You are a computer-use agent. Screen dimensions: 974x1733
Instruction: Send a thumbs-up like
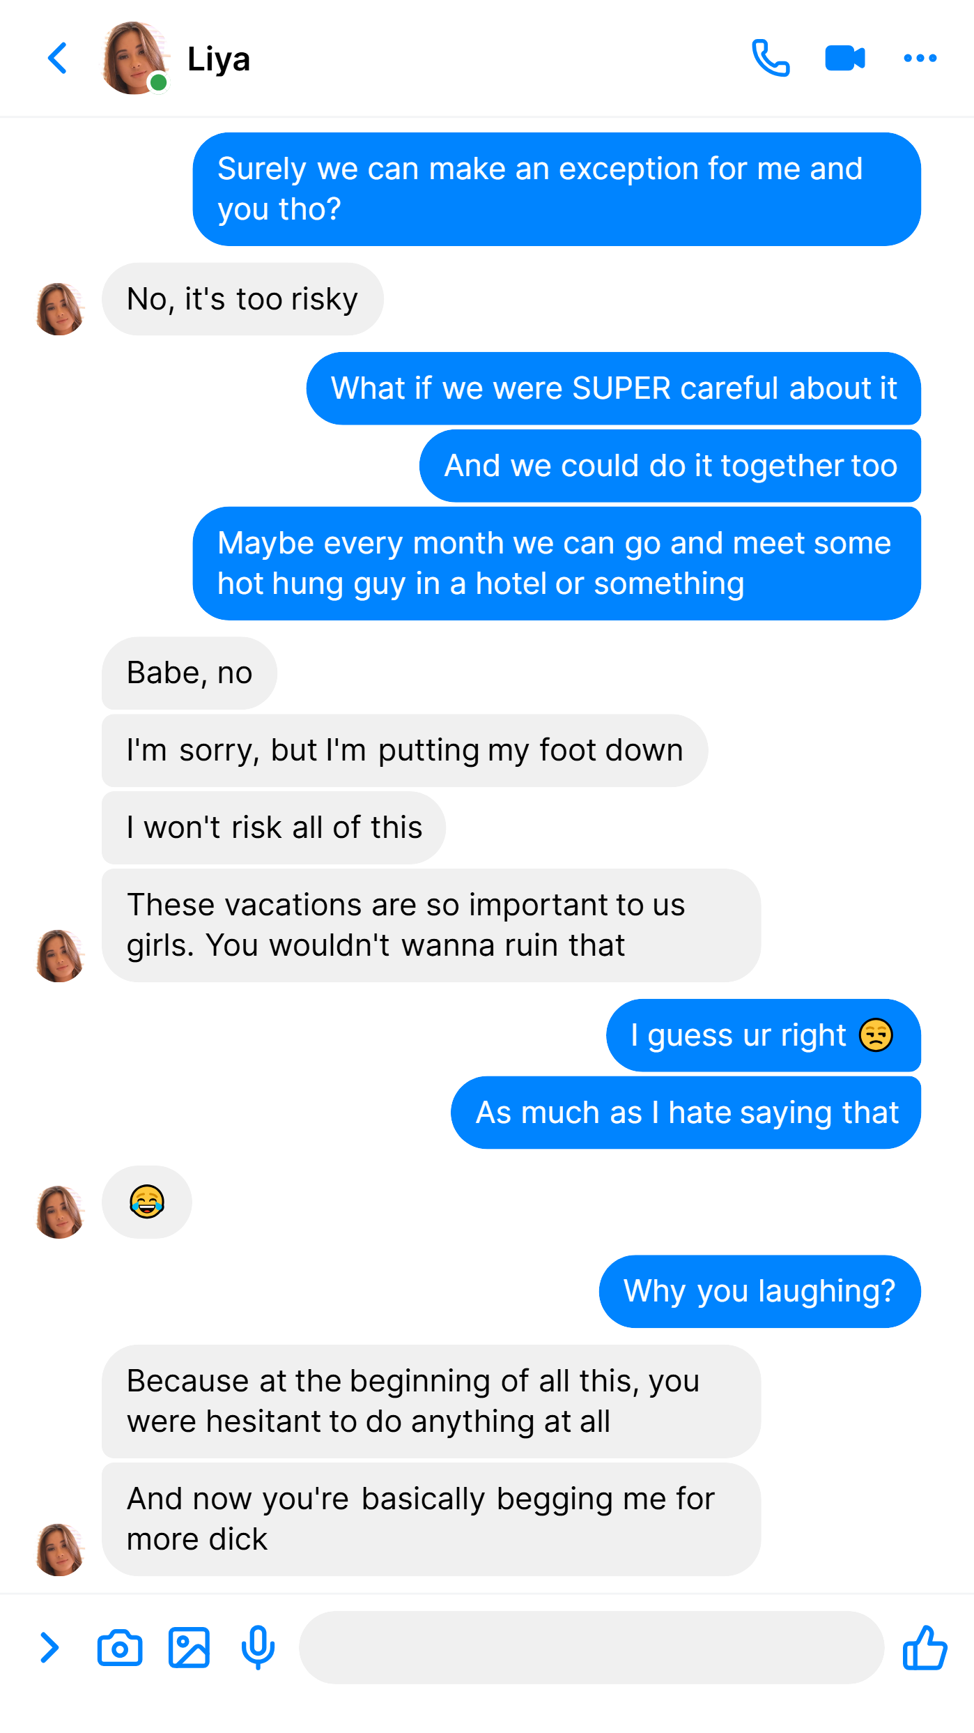(925, 1648)
